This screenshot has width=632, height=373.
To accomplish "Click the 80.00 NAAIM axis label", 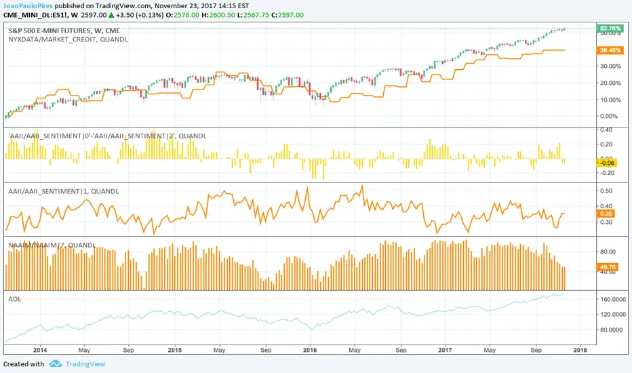I will coord(608,252).
